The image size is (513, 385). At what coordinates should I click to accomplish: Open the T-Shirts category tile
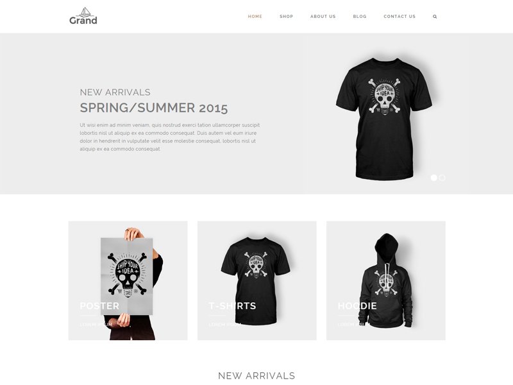click(257, 280)
